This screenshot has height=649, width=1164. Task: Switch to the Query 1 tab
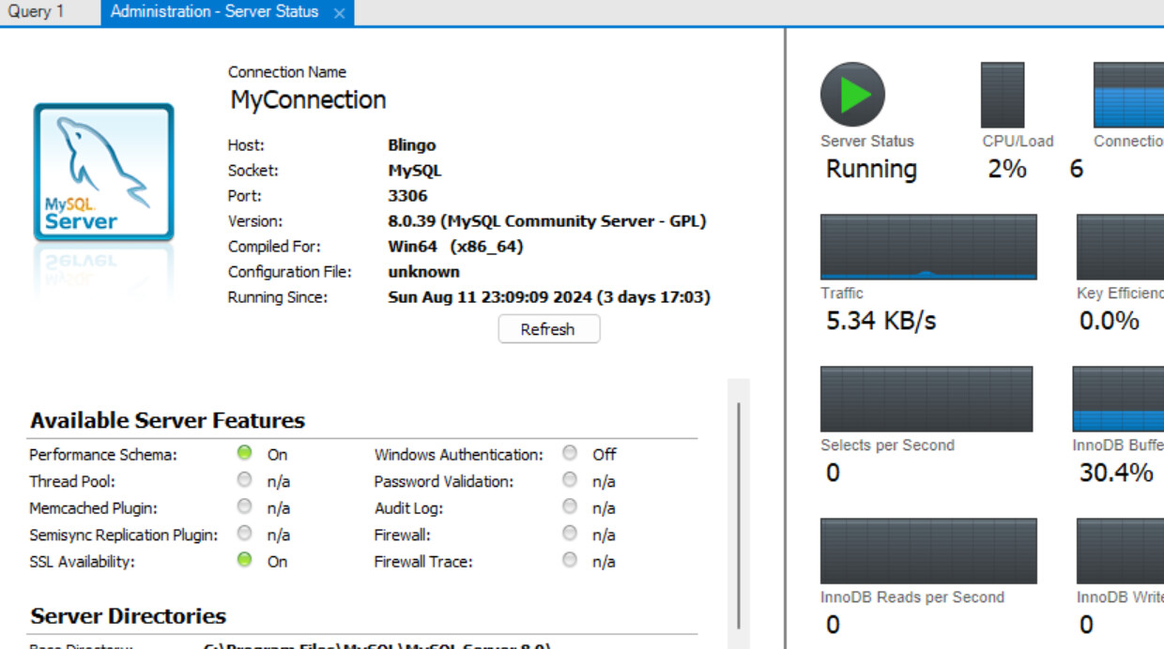coord(36,12)
